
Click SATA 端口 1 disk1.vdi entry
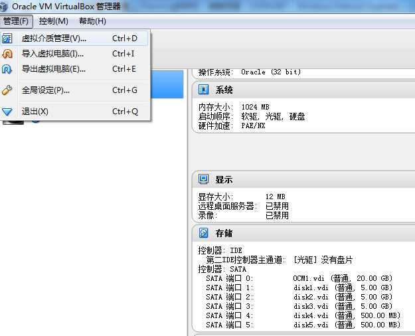[299, 288]
